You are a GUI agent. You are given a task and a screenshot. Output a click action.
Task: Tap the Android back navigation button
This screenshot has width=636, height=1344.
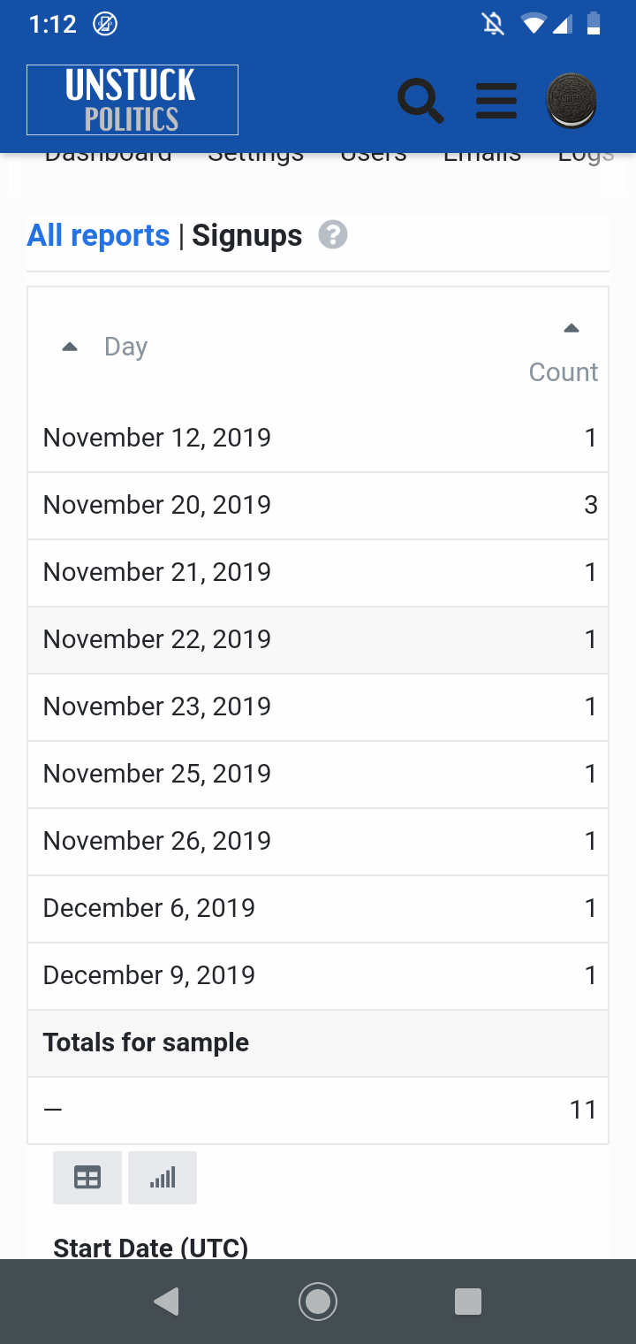pyautogui.click(x=166, y=1302)
